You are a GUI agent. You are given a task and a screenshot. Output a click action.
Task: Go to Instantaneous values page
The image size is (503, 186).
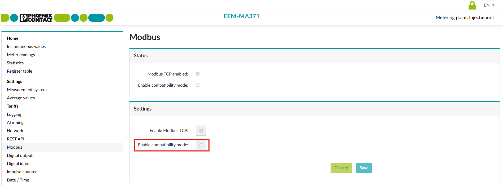[26, 47]
